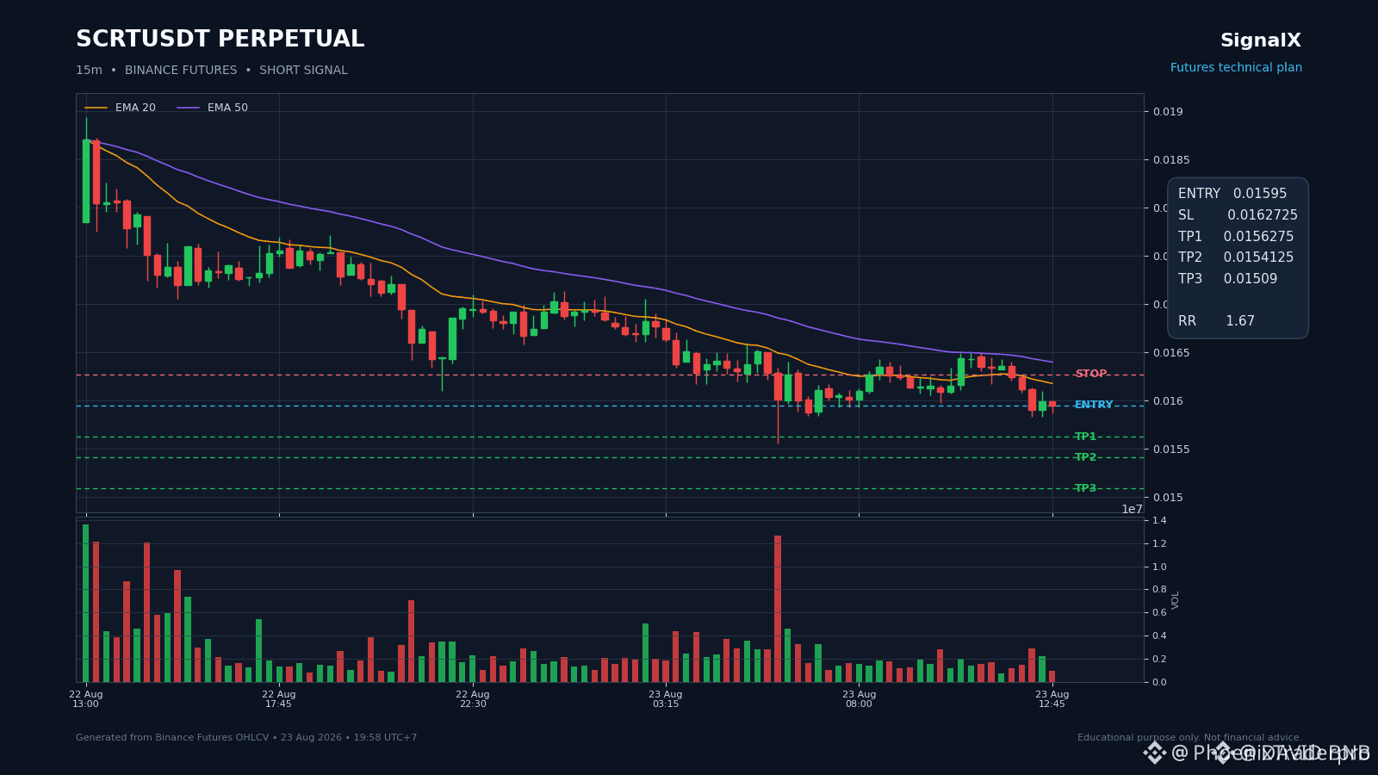Screen dimensions: 1378x775
Task: Click the 0.0185 price axis label
Action: [1171, 160]
